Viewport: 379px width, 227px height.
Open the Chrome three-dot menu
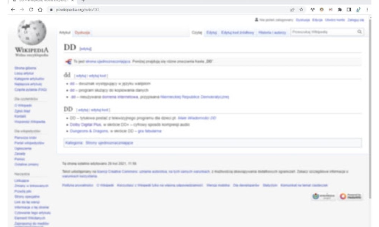pyautogui.click(x=367, y=10)
